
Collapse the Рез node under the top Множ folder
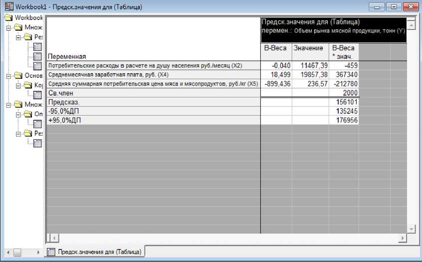18,37
